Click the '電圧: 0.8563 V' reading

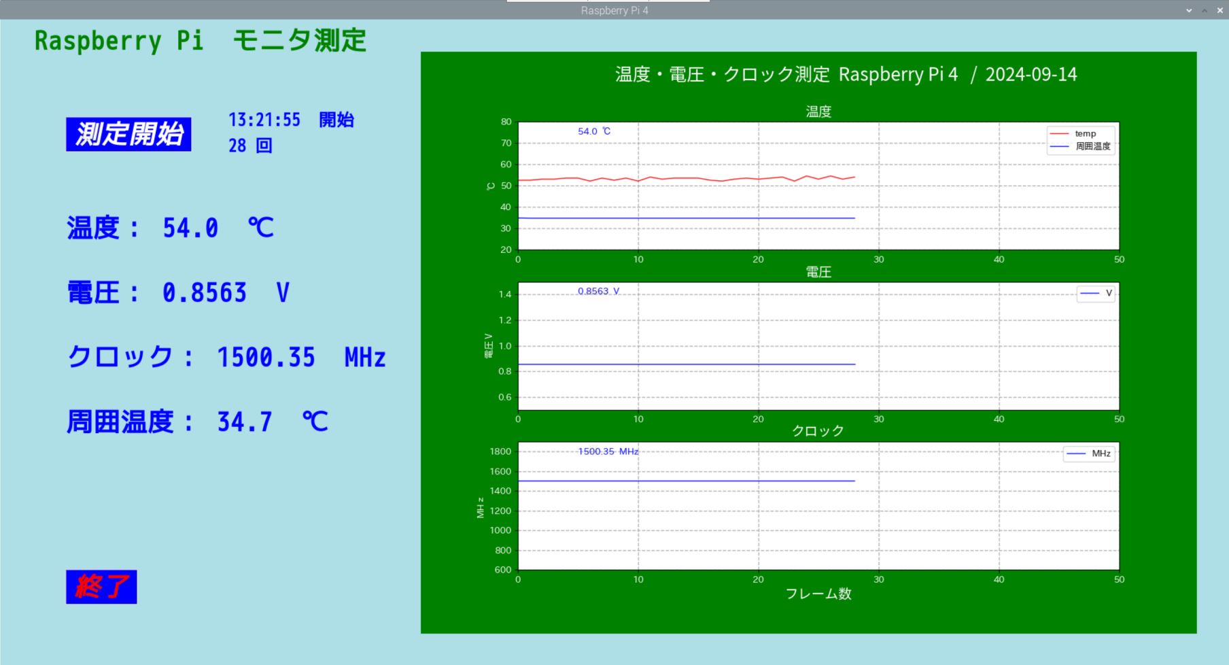pos(178,292)
